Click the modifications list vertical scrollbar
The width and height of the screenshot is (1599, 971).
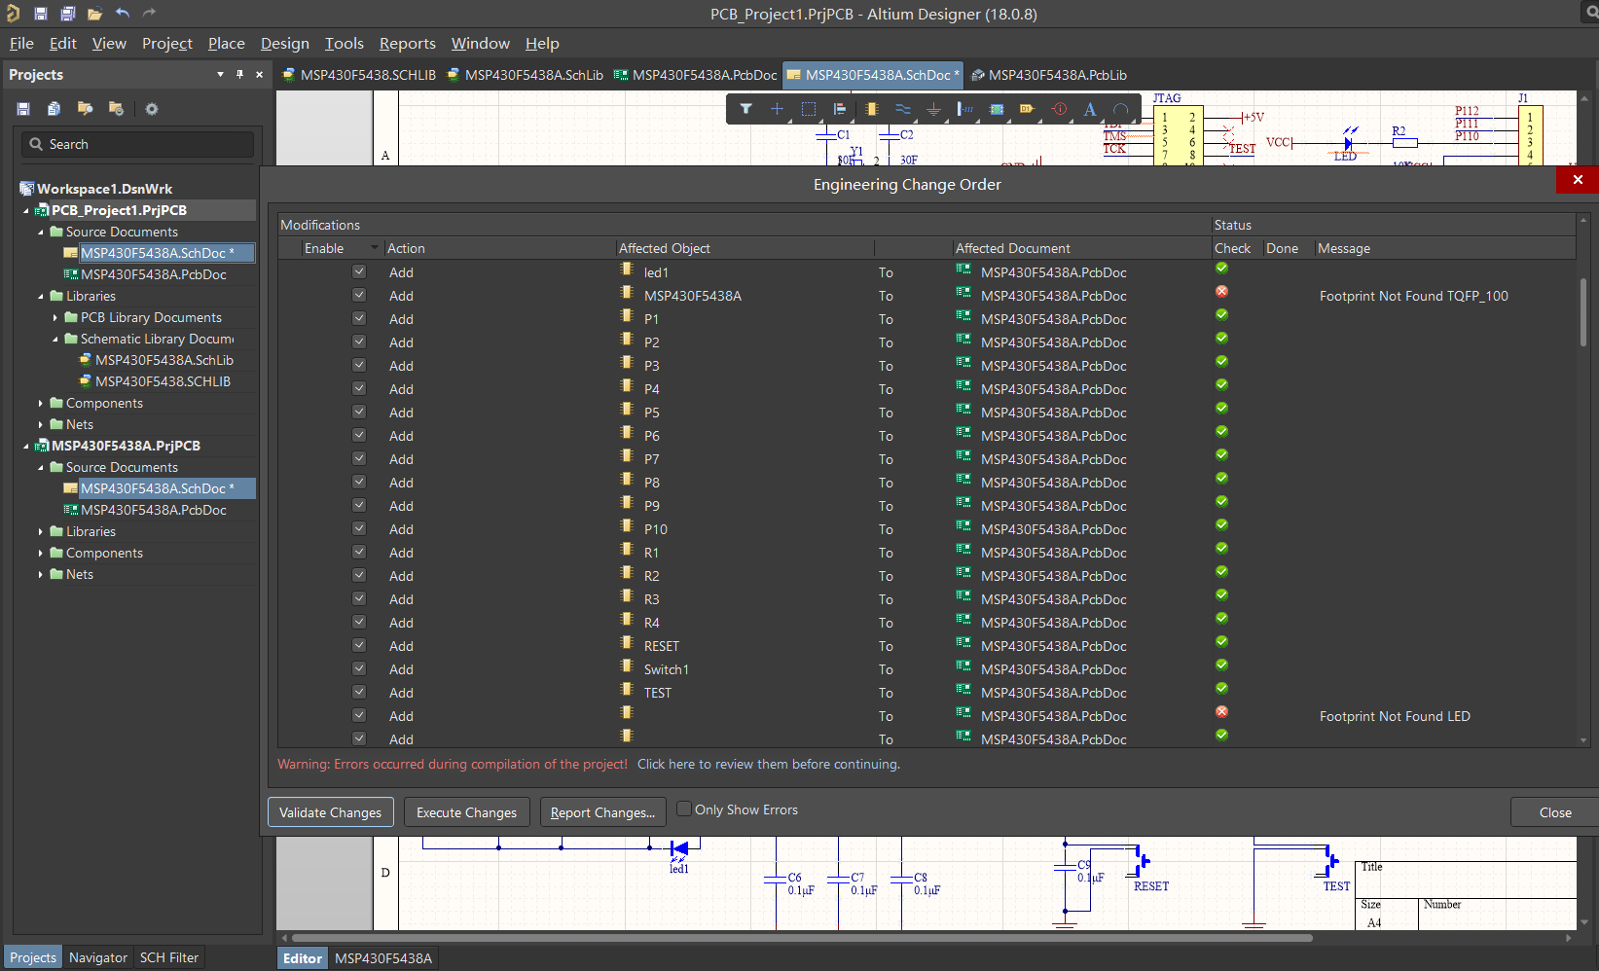coord(1583,311)
